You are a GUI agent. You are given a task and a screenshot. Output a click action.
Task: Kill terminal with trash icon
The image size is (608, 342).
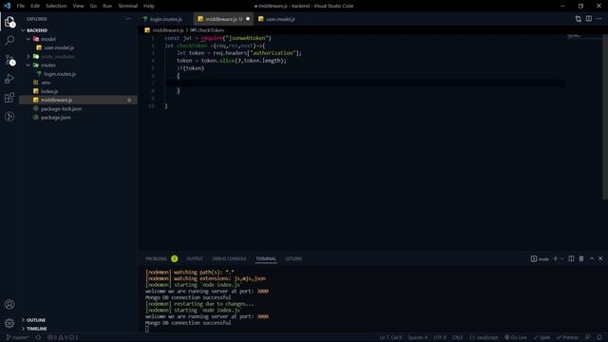coord(581,258)
